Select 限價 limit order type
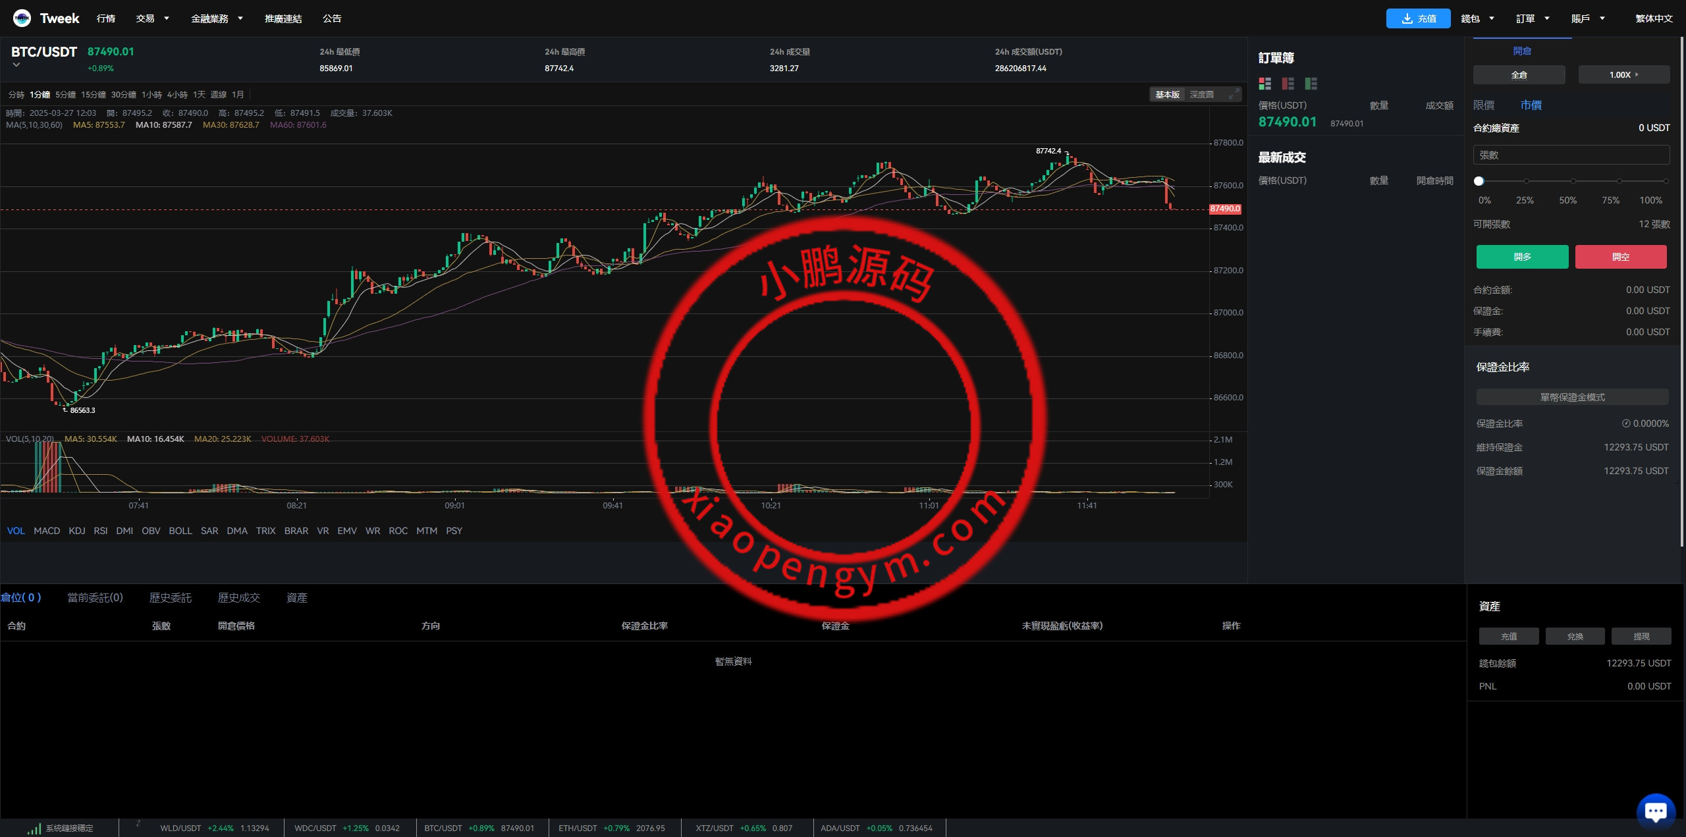The width and height of the screenshot is (1686, 837). 1484,105
